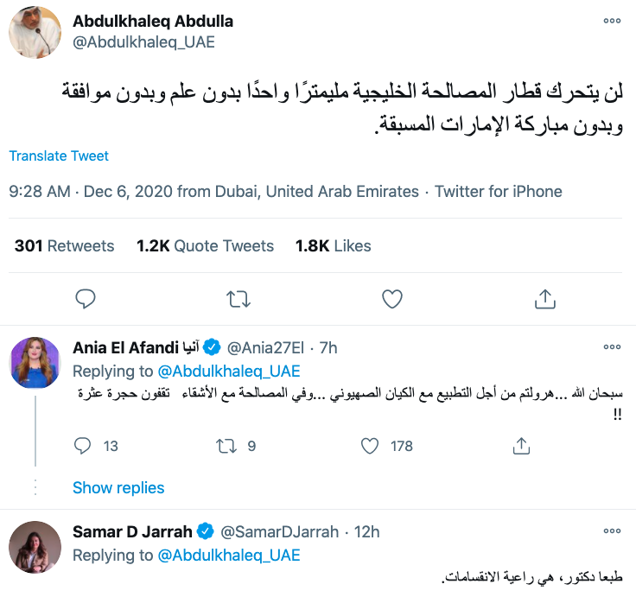The height and width of the screenshot is (597, 636).
Task: Open the 1.2K Quote Tweets list
Action: 205,246
